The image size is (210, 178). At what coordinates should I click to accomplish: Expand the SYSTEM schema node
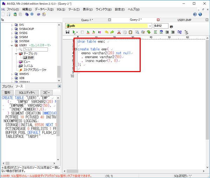pos(12,41)
